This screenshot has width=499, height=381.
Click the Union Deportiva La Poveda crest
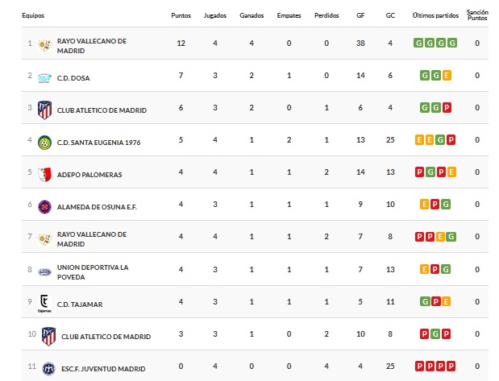[x=44, y=271]
